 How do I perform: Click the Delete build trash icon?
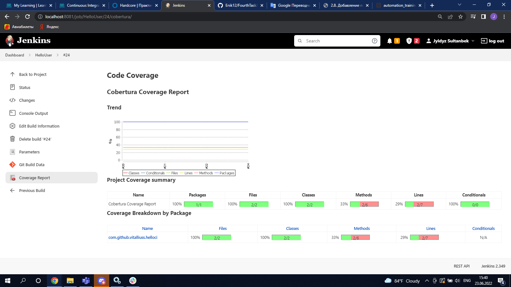pyautogui.click(x=12, y=139)
